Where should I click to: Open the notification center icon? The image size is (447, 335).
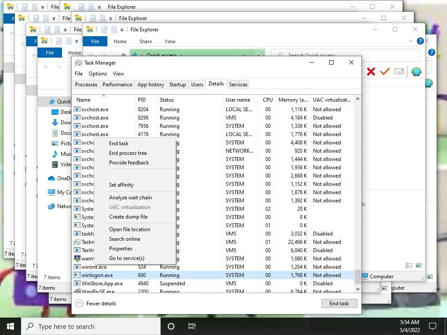[x=433, y=326]
